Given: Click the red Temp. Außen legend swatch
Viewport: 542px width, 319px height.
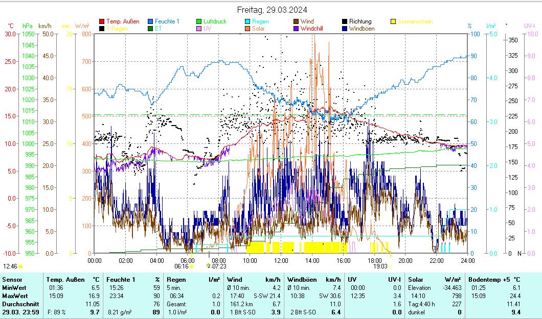Looking at the screenshot, I should pos(102,21).
